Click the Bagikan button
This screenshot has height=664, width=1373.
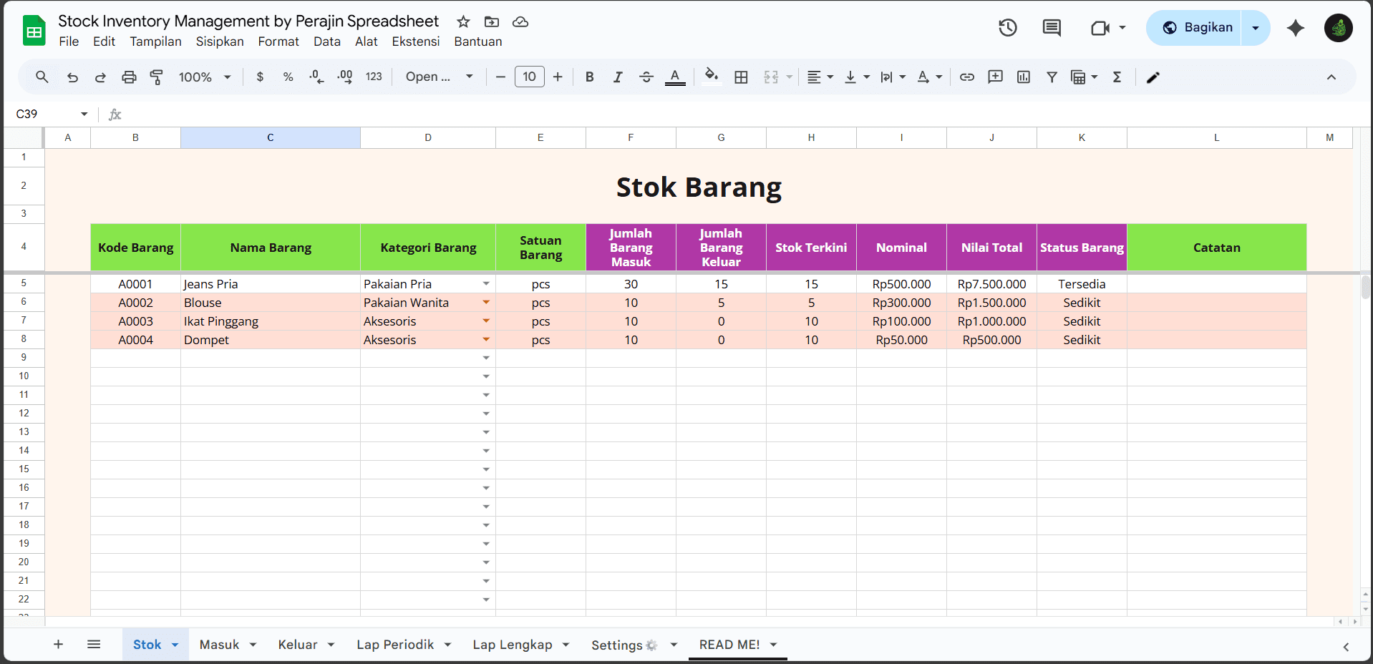(1206, 27)
